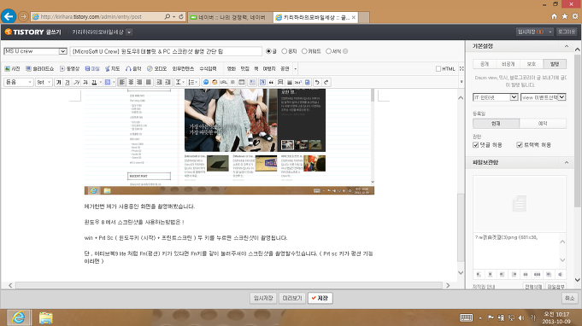This screenshot has height=326, width=582.
Task: Click the 저장 save button
Action: click(320, 298)
